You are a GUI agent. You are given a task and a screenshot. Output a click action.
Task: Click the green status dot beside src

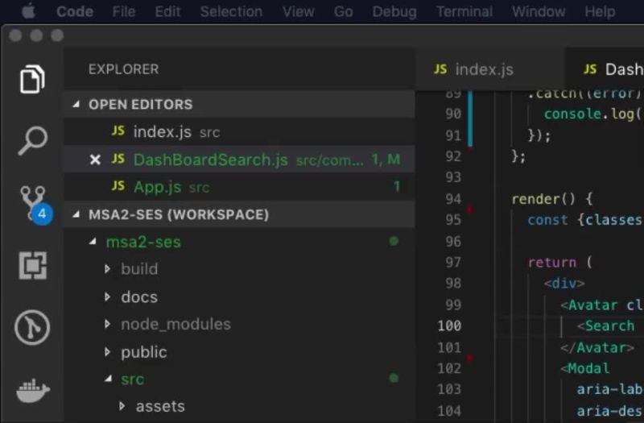[394, 378]
